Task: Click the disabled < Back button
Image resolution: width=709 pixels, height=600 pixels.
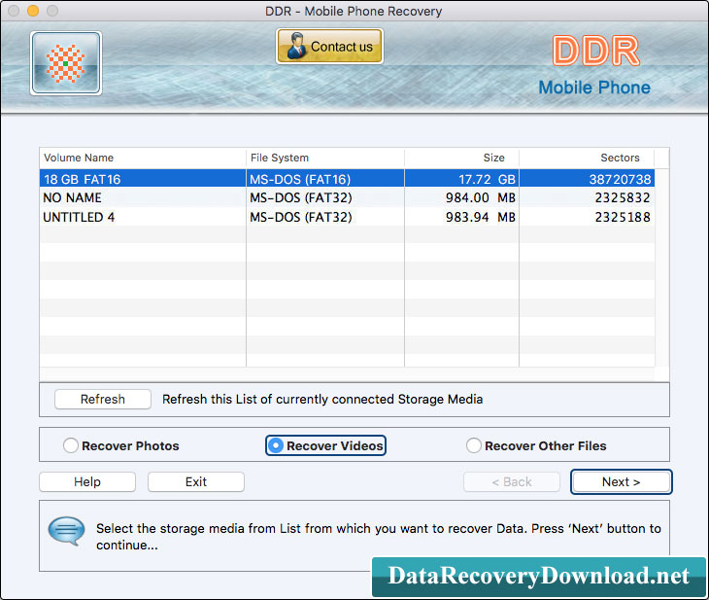Action: [512, 481]
